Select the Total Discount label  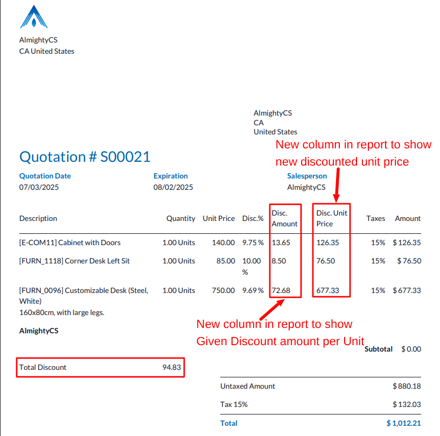pyautogui.click(x=43, y=367)
